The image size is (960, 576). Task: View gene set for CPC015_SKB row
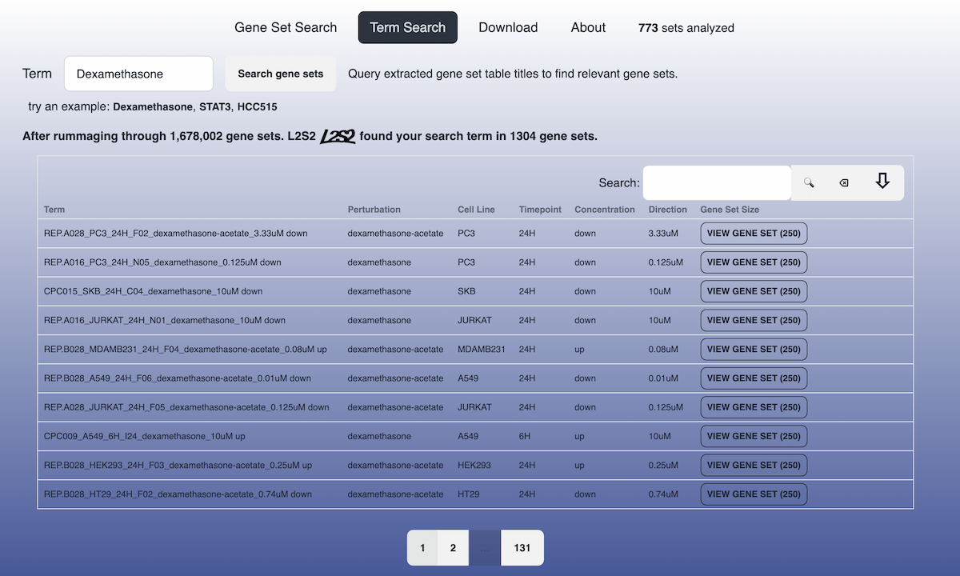point(754,291)
